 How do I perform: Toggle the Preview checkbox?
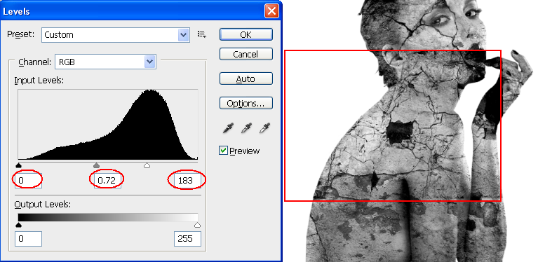(x=223, y=151)
